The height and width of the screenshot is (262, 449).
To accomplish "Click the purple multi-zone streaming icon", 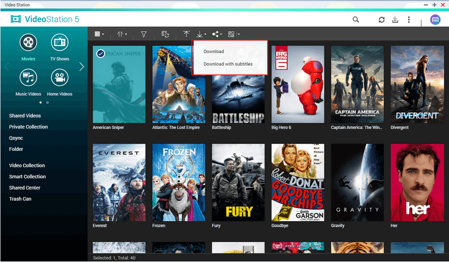I will pos(435,20).
